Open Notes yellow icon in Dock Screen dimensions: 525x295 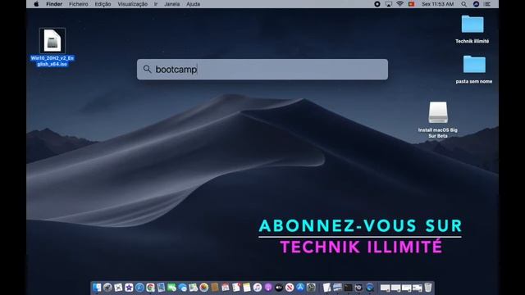tap(247, 288)
